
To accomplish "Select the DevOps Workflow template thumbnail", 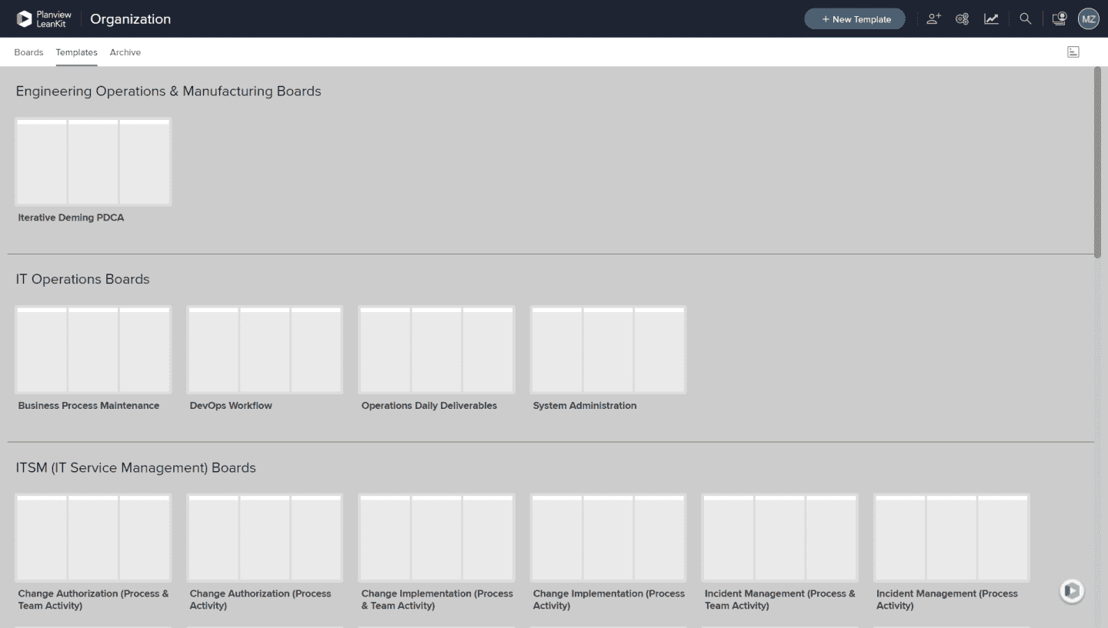I will (265, 350).
